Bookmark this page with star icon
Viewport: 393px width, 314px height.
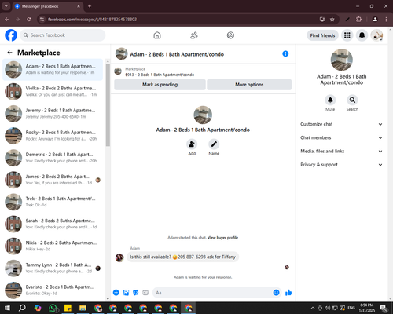(332, 20)
